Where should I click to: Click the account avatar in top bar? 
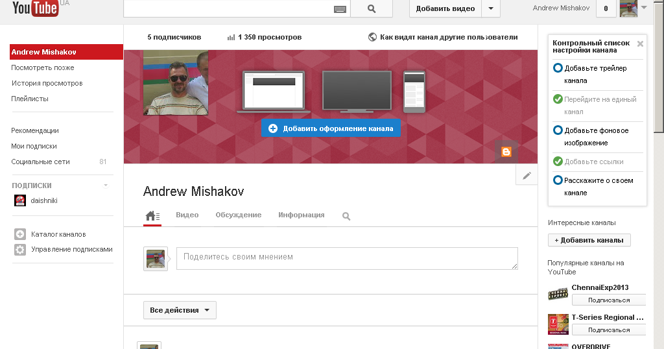pos(628,8)
